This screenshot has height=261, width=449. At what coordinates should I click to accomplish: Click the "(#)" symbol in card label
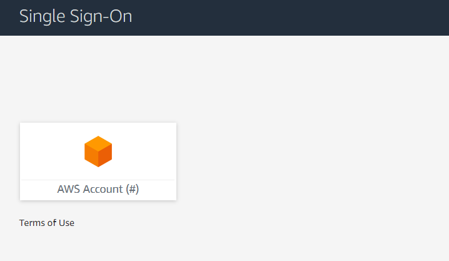pos(133,189)
